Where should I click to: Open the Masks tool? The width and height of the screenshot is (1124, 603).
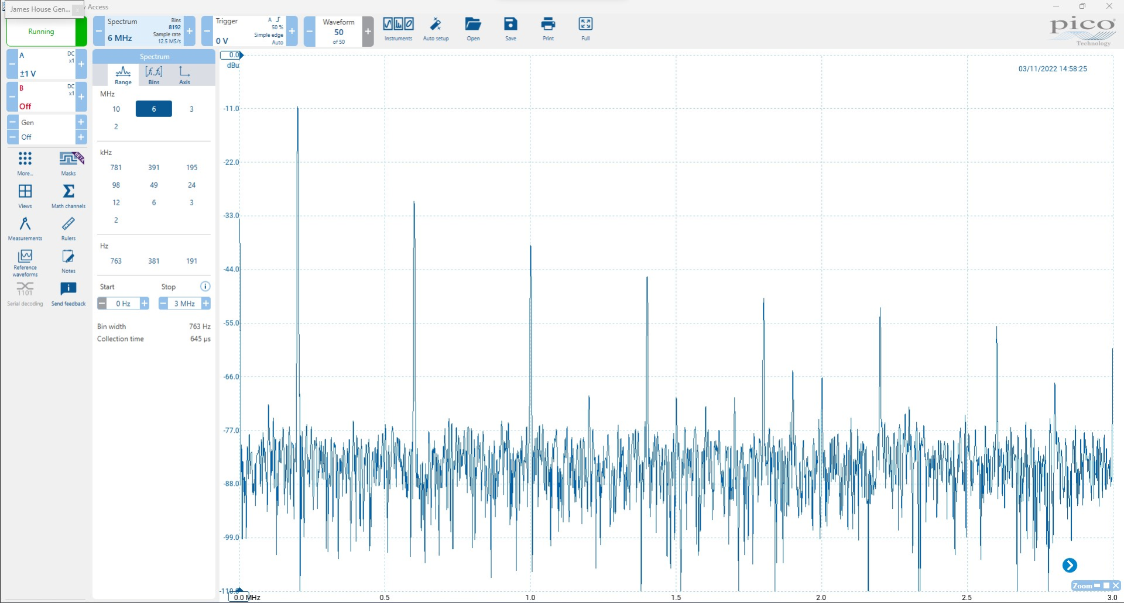pos(68,163)
